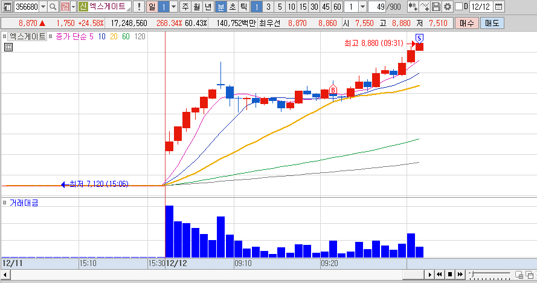Click the 최저 7,120 (15:06) low label
The width and height of the screenshot is (537, 283).
pos(98,184)
